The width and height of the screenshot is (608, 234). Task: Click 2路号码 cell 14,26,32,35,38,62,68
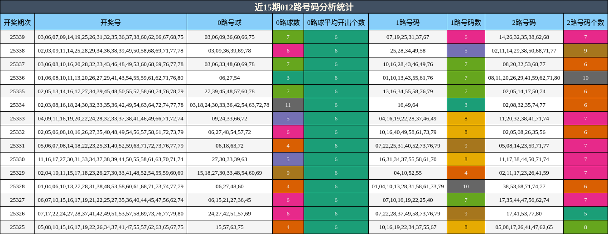click(524, 37)
